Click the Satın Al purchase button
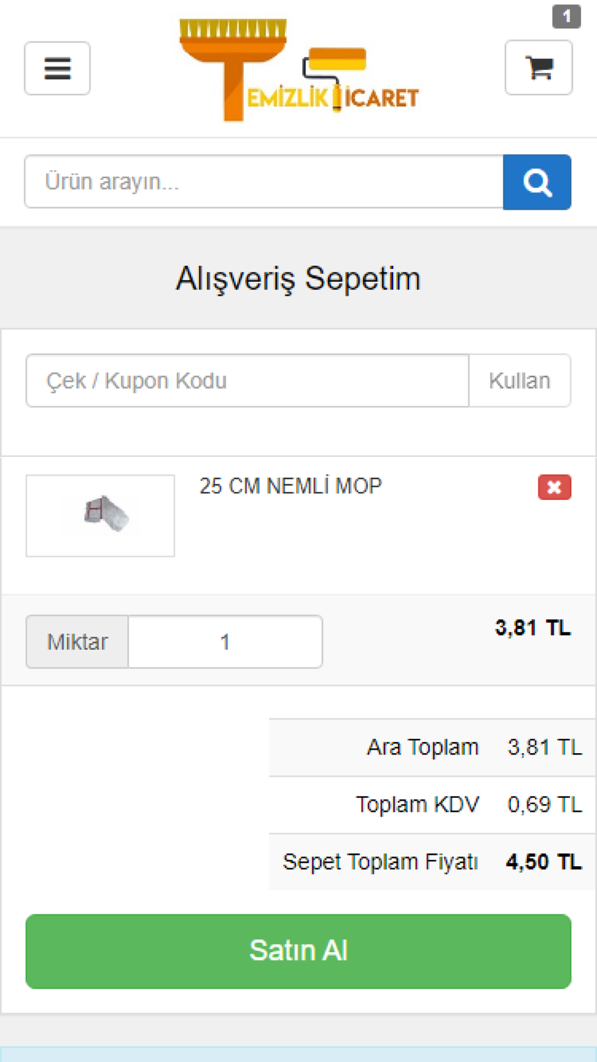This screenshot has height=1062, width=597. pos(298,951)
